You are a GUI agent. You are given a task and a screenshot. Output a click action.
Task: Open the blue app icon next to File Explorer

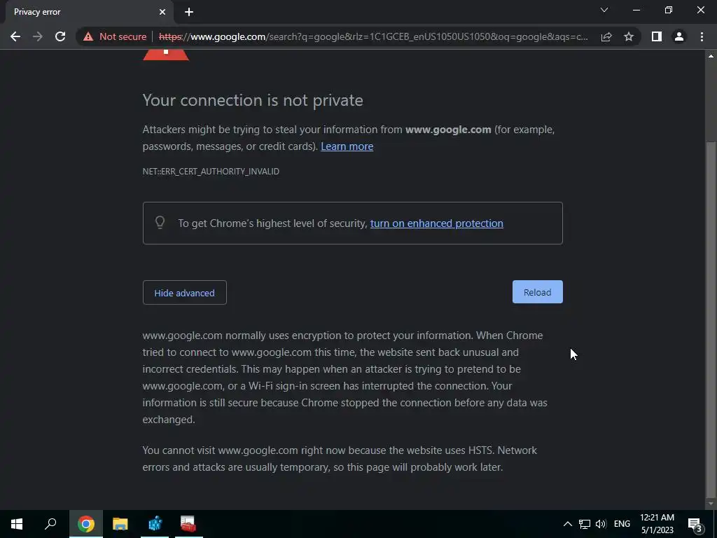(155, 524)
